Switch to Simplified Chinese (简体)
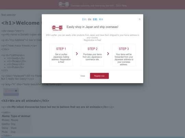Screen dimensions: 185x138 coord(101,19)
